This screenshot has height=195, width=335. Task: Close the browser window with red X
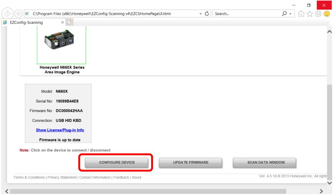point(324,5)
